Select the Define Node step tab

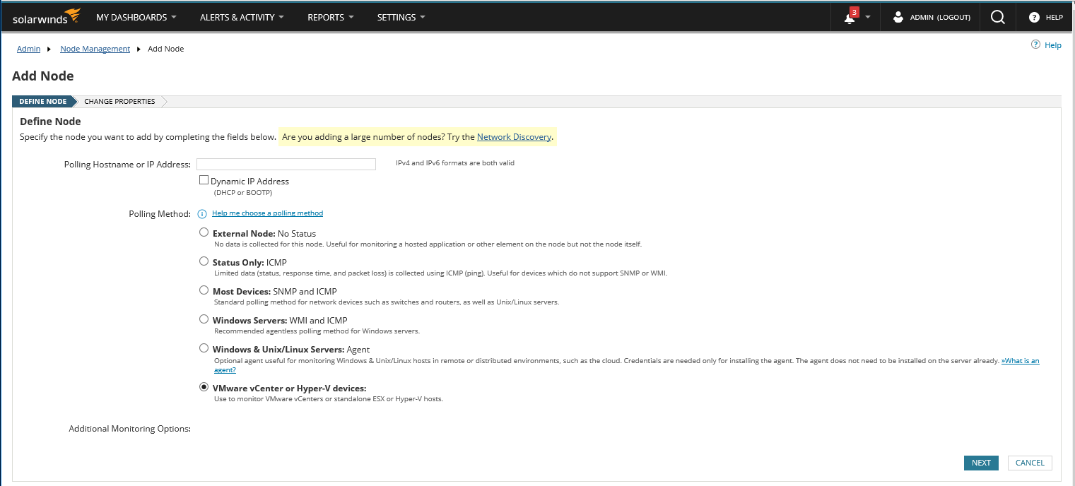click(43, 101)
